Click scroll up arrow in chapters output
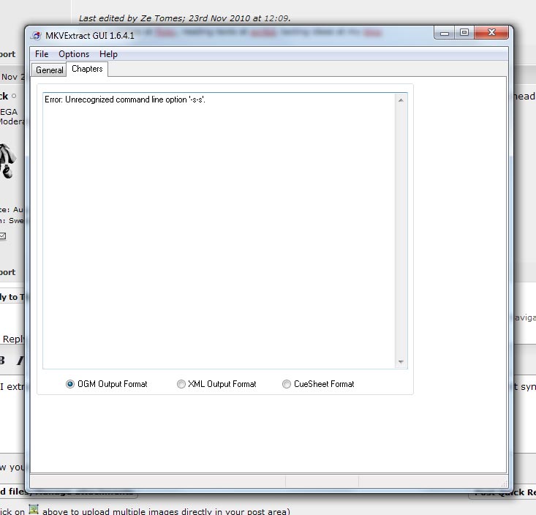The width and height of the screenshot is (536, 515). click(401, 100)
